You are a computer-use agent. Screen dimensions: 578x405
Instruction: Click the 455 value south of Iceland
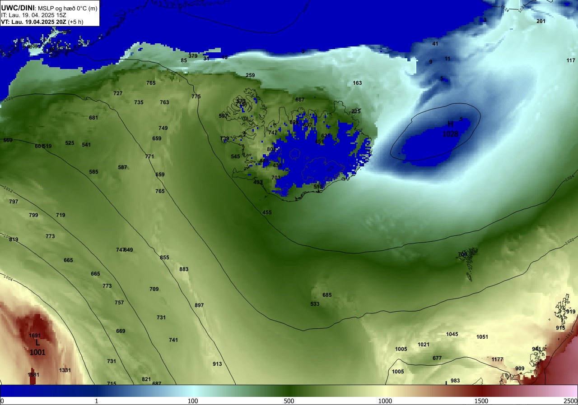(267, 212)
